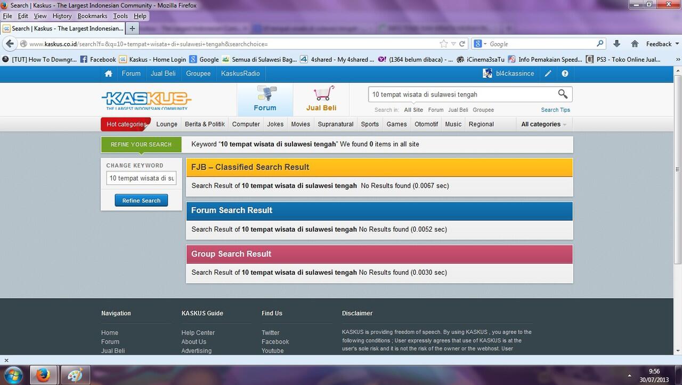
Task: Open the iCinema3saTu bookmark
Action: [x=481, y=59]
